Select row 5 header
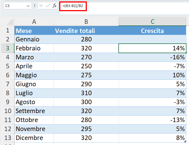The width and height of the screenshot is (189, 145). pyautogui.click(x=8, y=66)
